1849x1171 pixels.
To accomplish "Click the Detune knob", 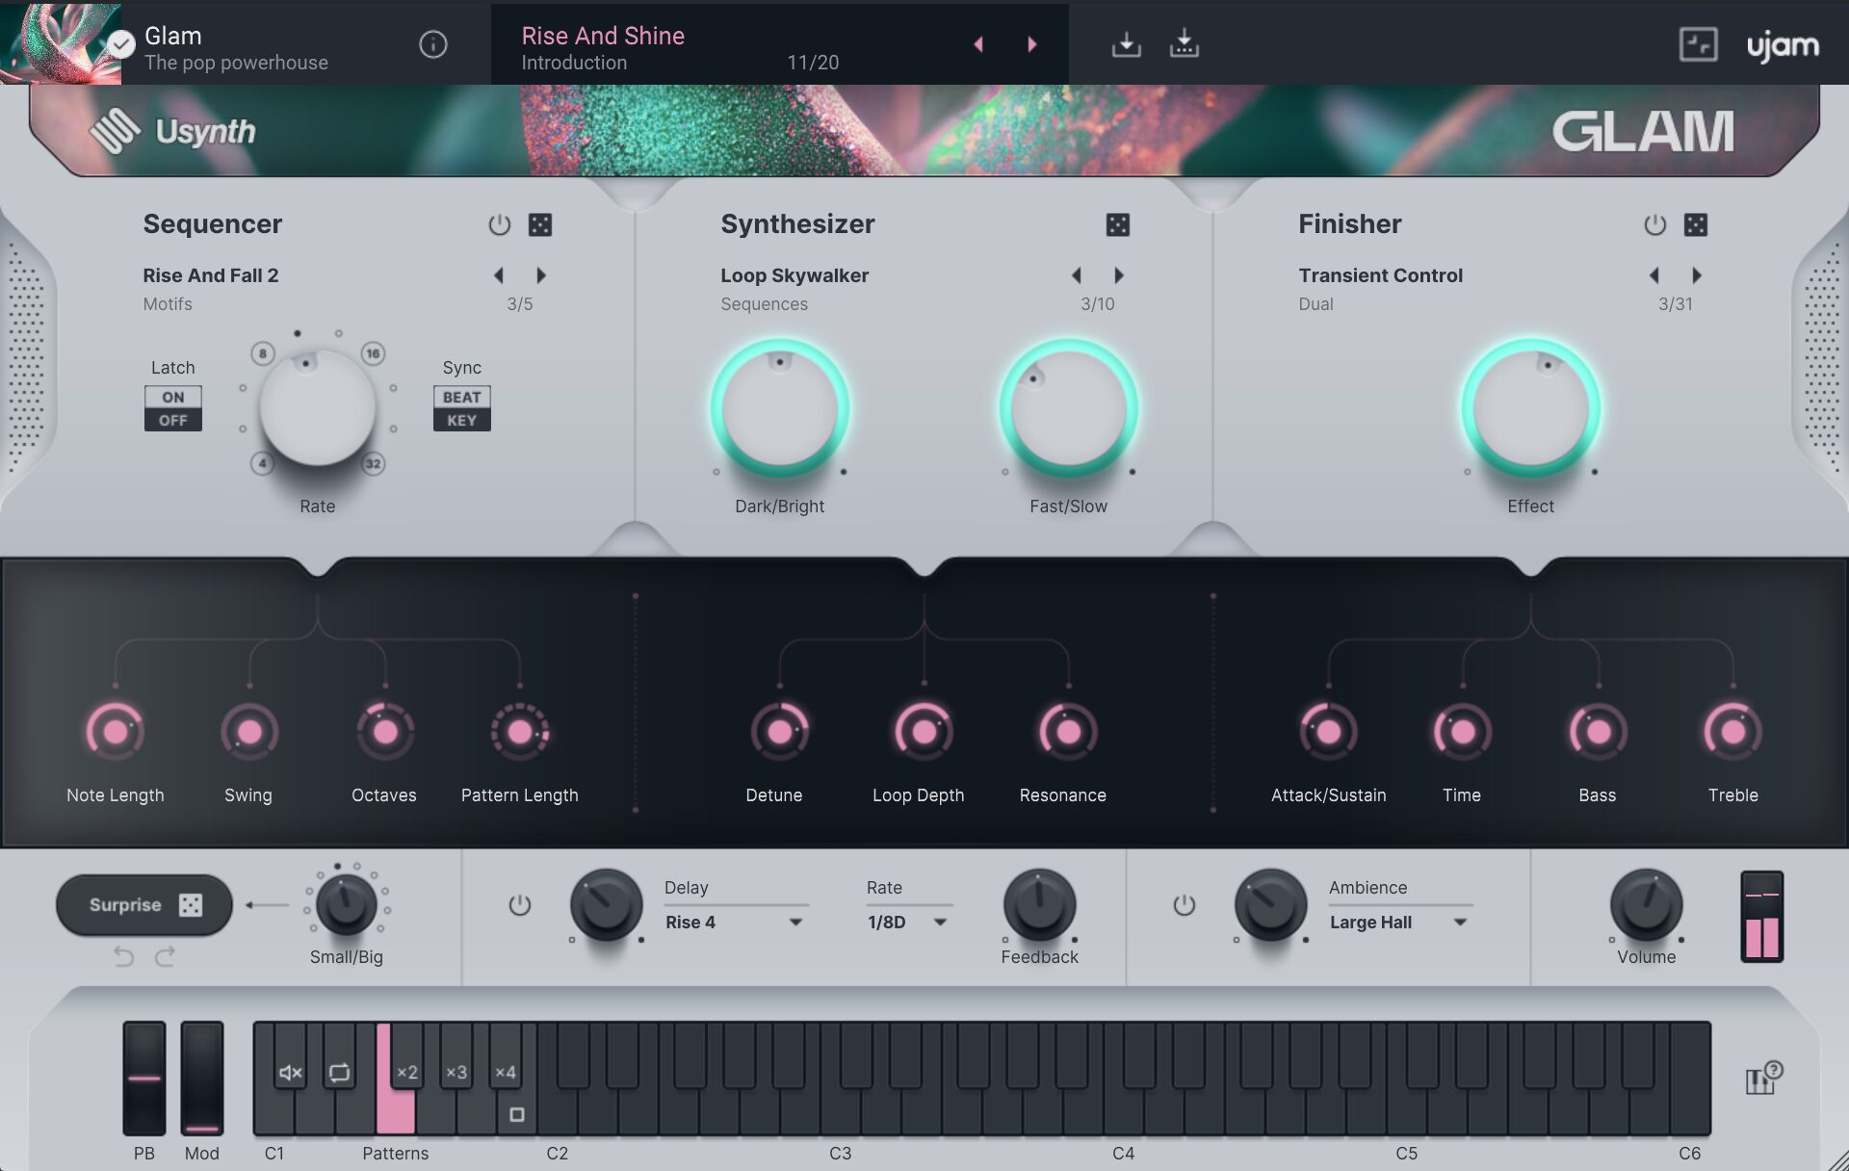I will click(x=780, y=732).
